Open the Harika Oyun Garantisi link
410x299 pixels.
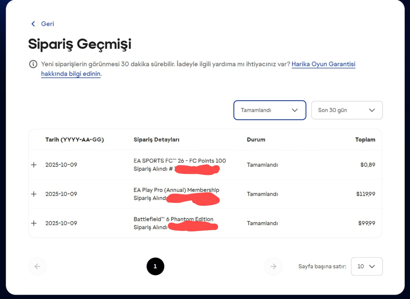click(x=323, y=64)
